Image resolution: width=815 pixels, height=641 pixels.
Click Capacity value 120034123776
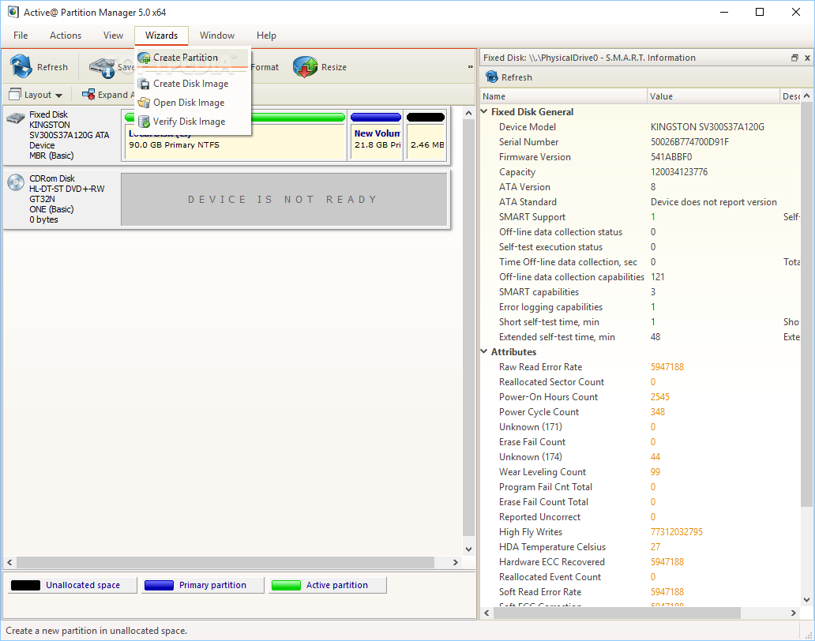tap(679, 172)
